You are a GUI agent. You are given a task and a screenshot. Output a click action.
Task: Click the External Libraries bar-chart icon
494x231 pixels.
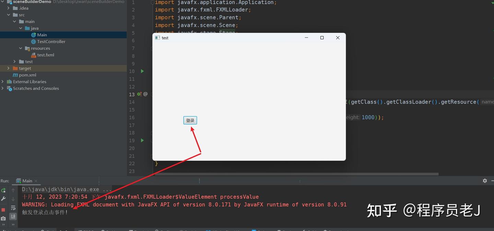(x=9, y=82)
